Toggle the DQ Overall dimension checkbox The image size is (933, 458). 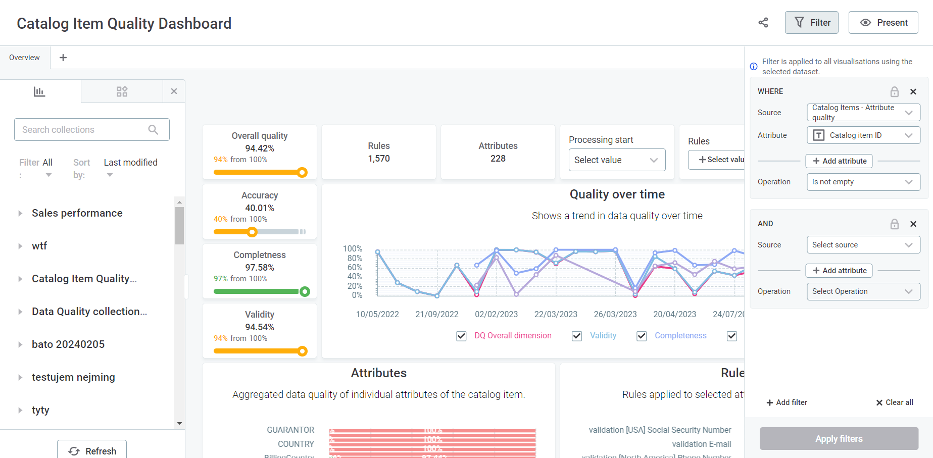(x=461, y=336)
